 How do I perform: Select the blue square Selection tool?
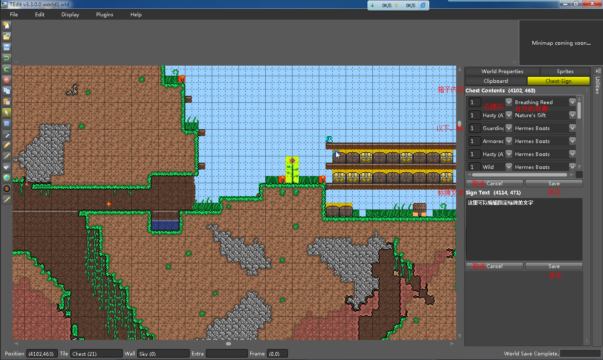tap(7, 123)
